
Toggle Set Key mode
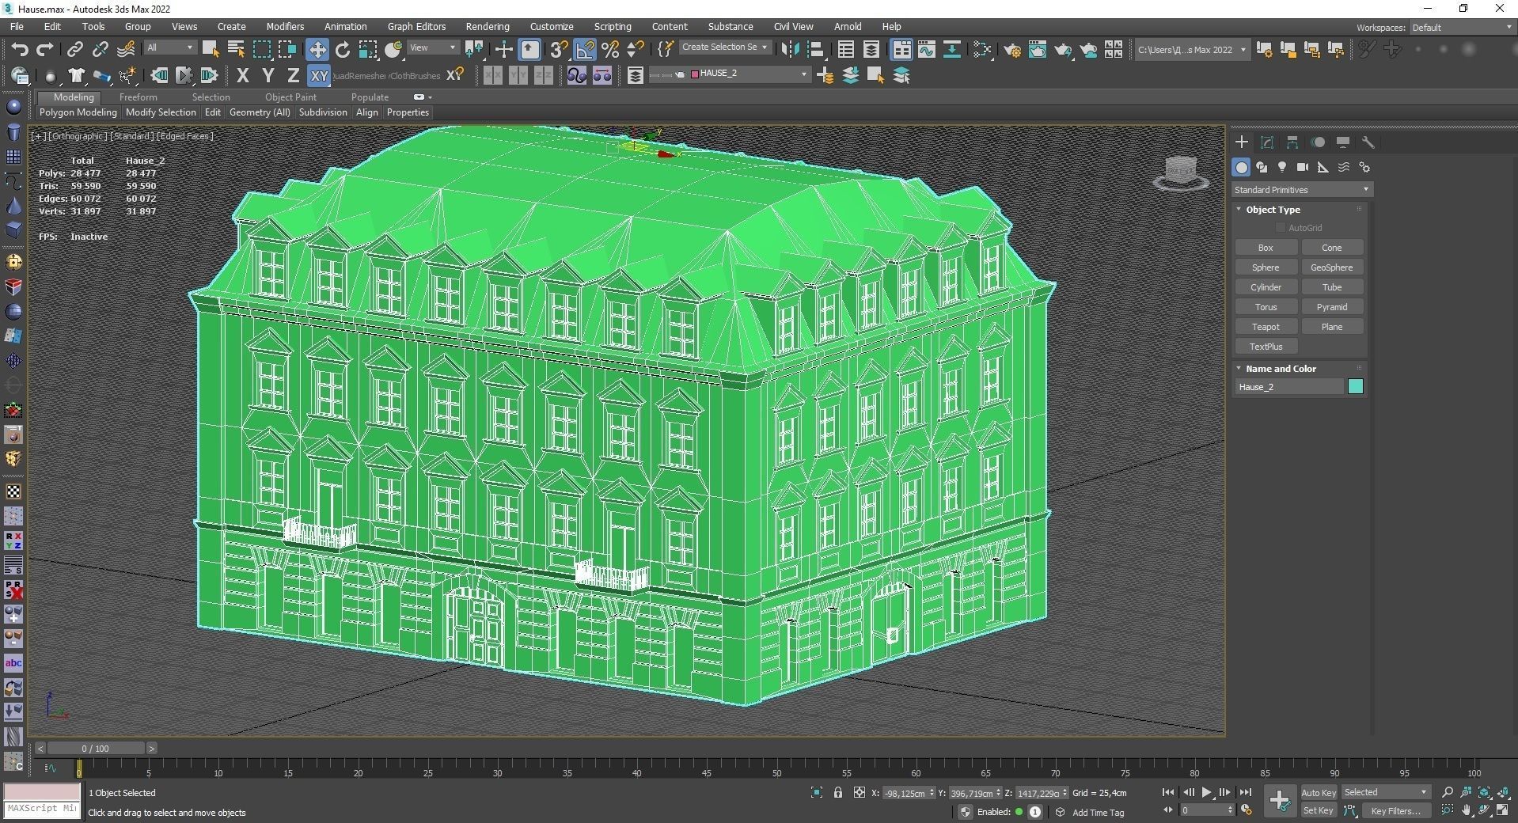pyautogui.click(x=1318, y=810)
